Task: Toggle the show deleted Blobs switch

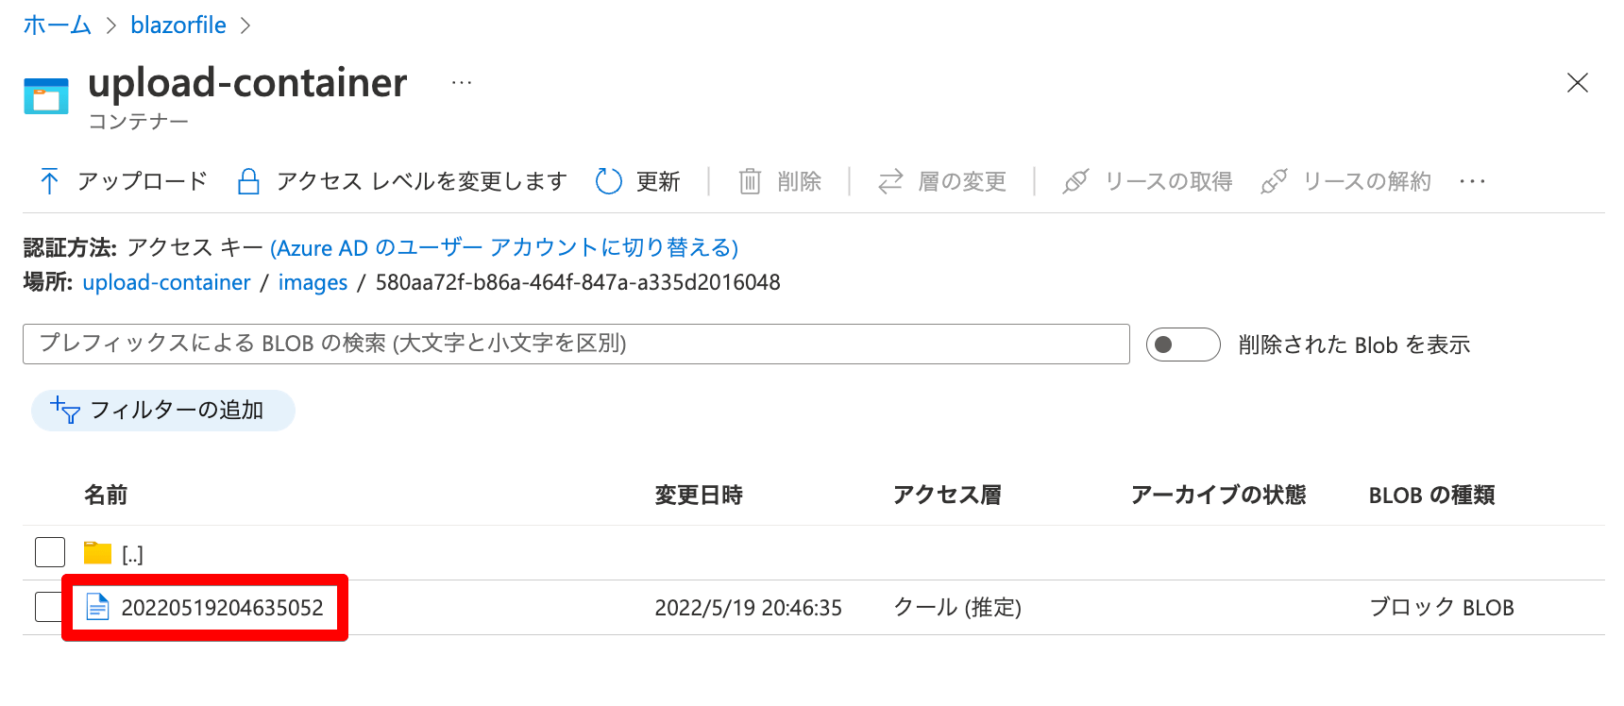Action: click(x=1183, y=345)
